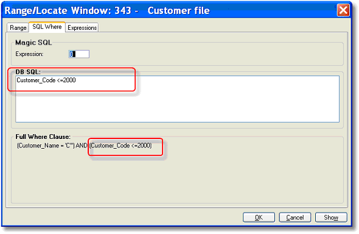Image resolution: width=359 pixels, height=234 pixels.
Task: Switch to the Range tab
Action: (x=18, y=28)
